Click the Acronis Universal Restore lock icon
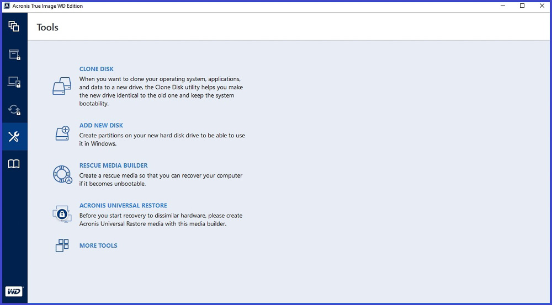Viewport: 552px width, 305px height. 62,214
